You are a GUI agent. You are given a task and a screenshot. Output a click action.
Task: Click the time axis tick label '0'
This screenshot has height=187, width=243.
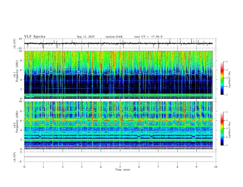click(x=24, y=167)
